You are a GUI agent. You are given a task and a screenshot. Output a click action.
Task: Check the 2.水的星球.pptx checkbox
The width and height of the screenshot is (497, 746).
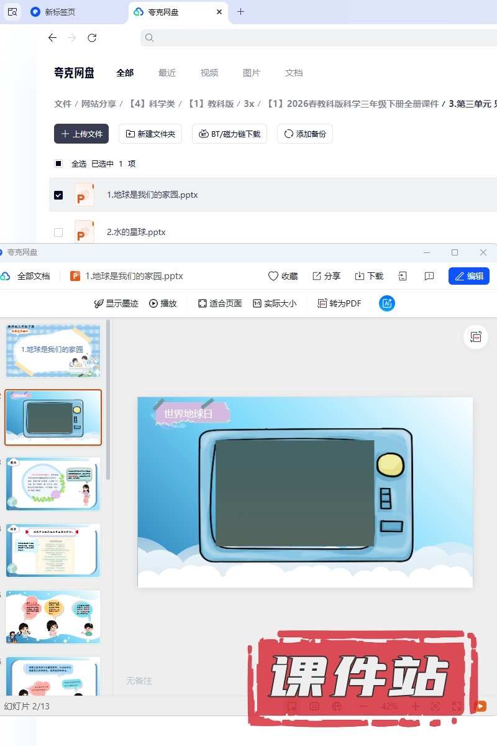58,232
